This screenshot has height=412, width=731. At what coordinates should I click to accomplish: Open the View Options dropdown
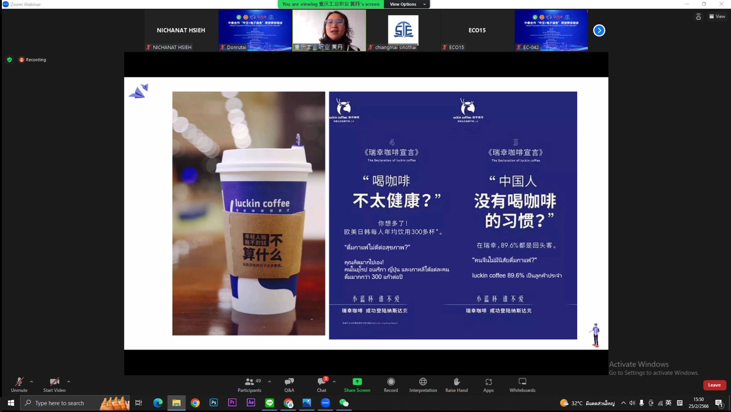point(407,4)
